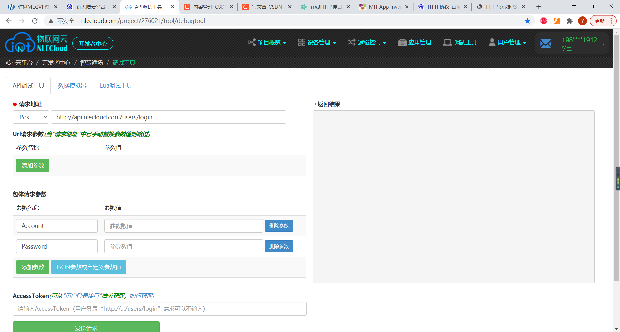Click the 更新 Chrome update button
This screenshot has width=620, height=332.
tap(600, 21)
